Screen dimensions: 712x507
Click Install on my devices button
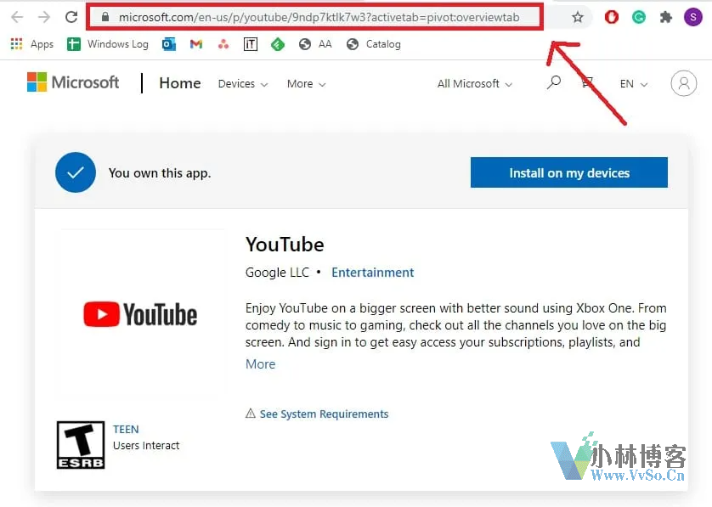click(569, 172)
